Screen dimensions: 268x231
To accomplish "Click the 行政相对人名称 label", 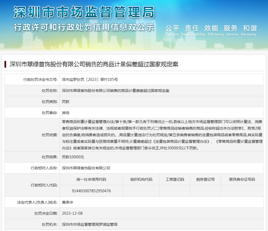I will click(x=44, y=168).
